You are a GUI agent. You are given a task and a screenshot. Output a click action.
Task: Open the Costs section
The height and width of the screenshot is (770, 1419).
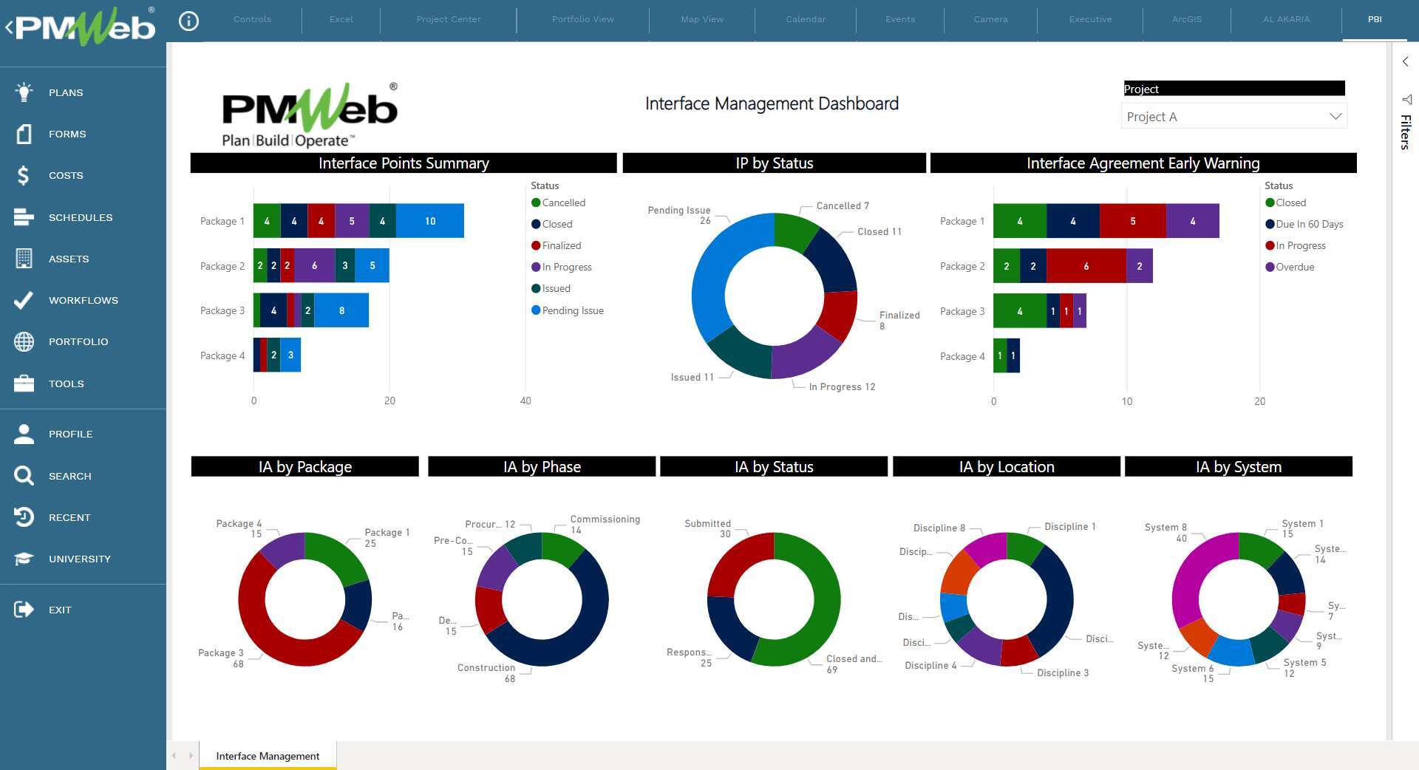pyautogui.click(x=24, y=175)
